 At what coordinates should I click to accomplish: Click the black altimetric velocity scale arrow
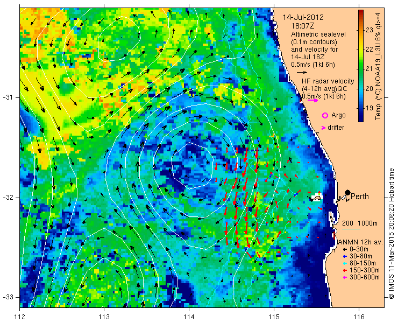coord(302,73)
